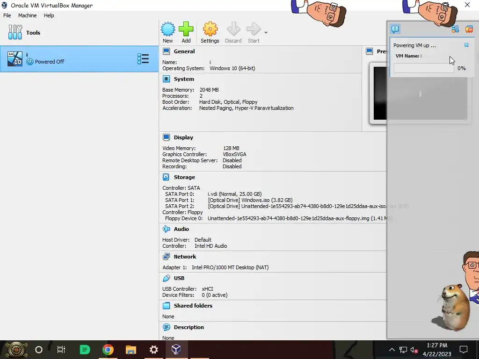Click the Start arrow icon
The width and height of the screenshot is (479, 359).
(x=254, y=29)
